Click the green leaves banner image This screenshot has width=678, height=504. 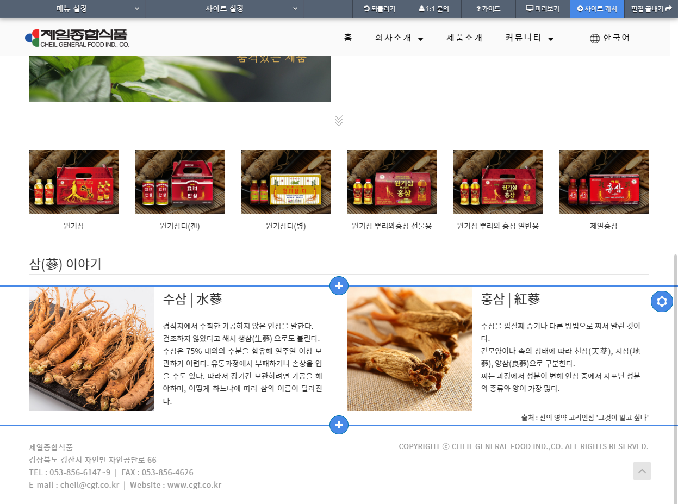(x=179, y=79)
